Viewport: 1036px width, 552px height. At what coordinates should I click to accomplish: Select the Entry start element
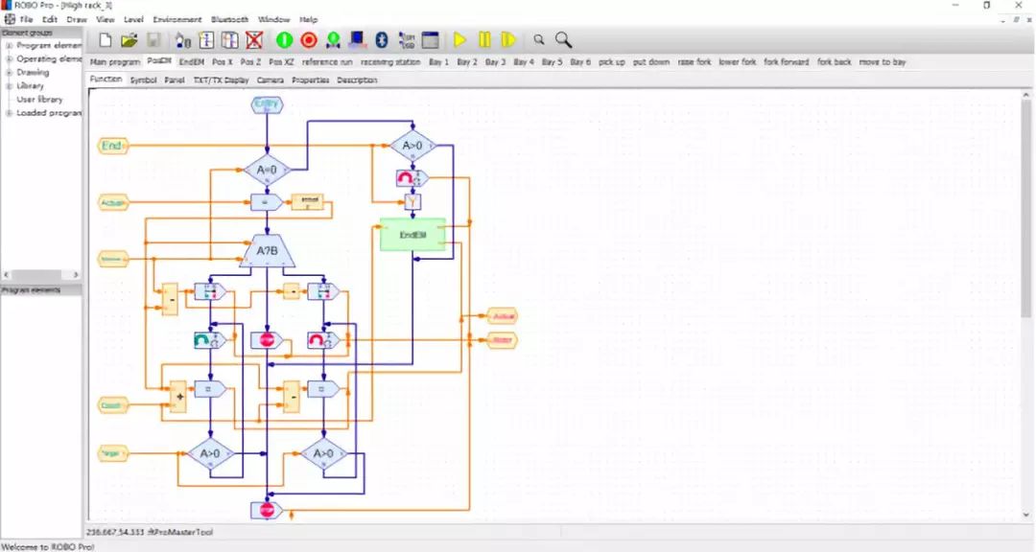pyautogui.click(x=267, y=104)
